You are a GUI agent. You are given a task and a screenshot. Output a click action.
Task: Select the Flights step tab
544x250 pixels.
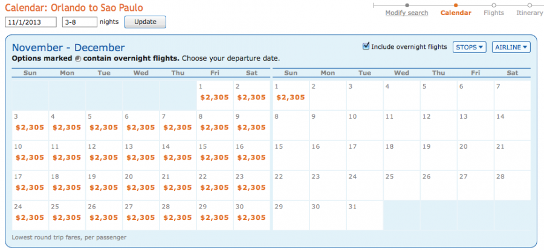[x=494, y=13]
